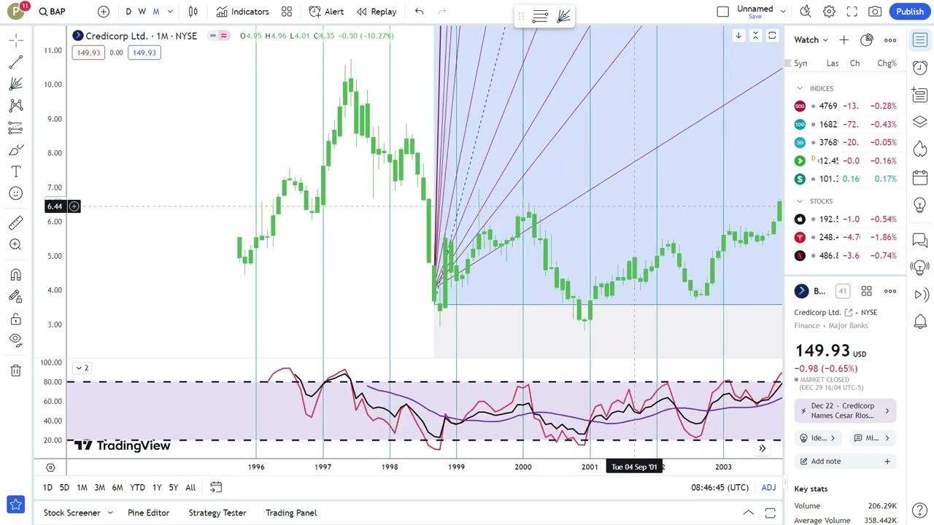
Task: Start bar Replay
Action: point(377,12)
